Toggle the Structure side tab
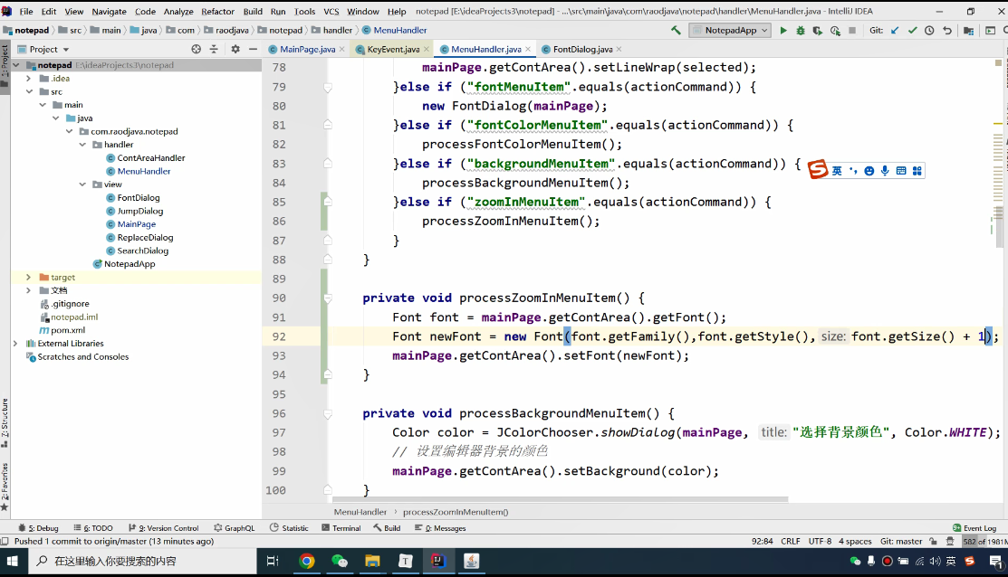 click(x=5, y=422)
